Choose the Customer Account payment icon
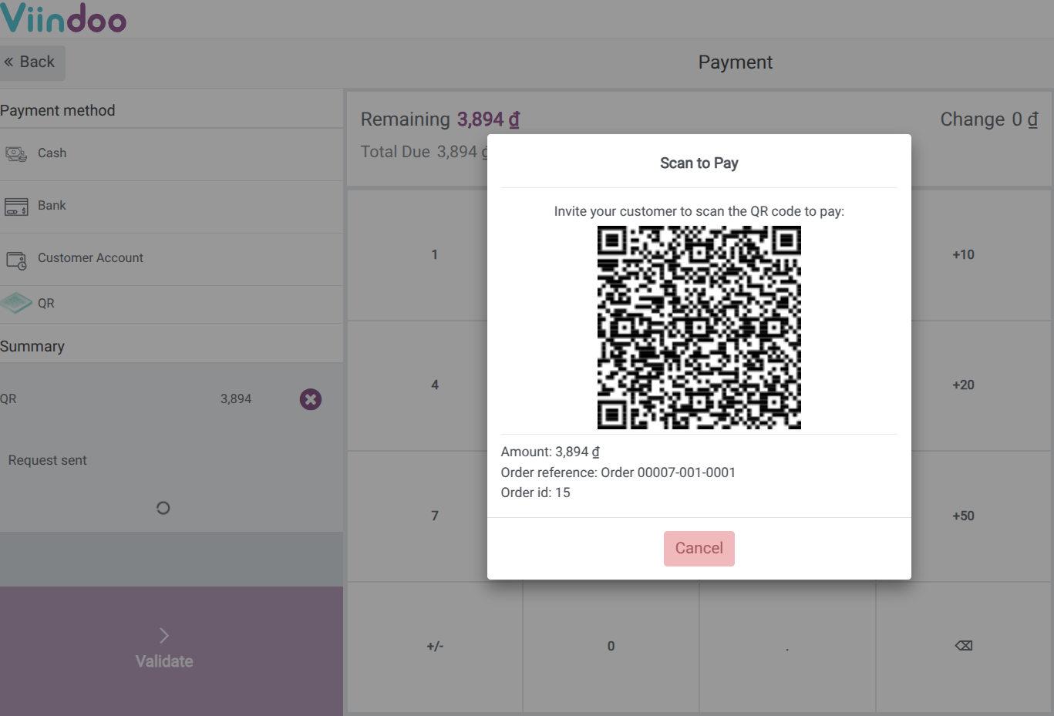 click(16, 257)
